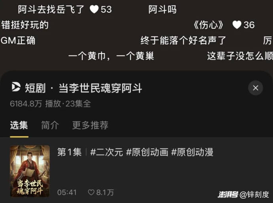Tap the short drama play logo icon

click(x=16, y=87)
